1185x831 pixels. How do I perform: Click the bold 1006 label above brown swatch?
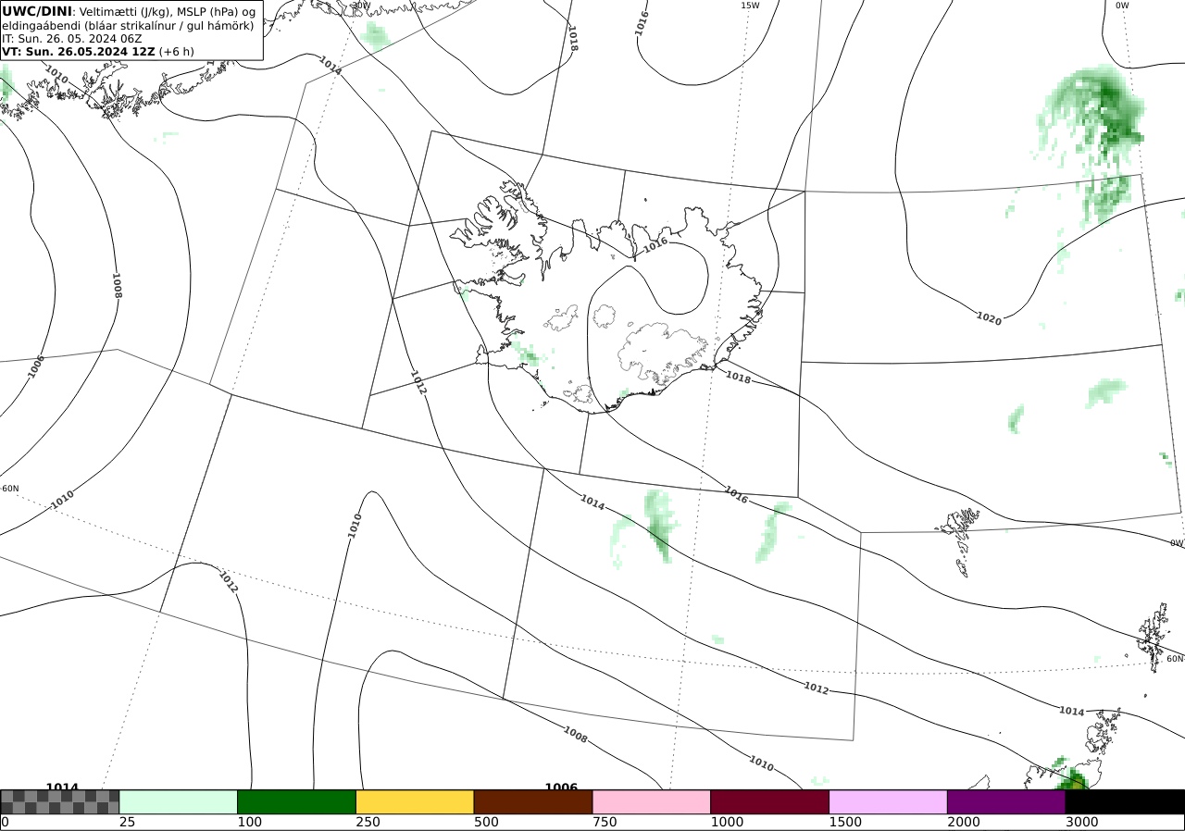pyautogui.click(x=561, y=788)
